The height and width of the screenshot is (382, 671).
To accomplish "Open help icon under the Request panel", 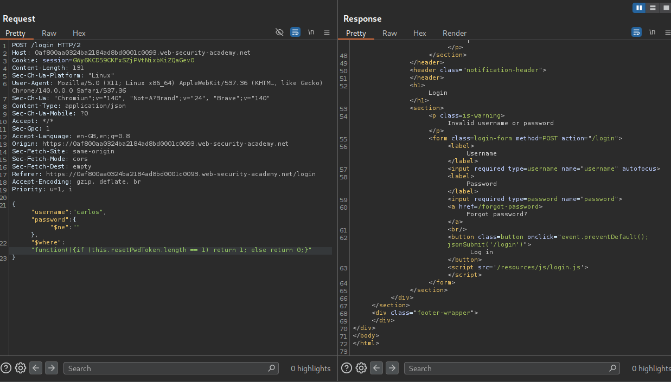I will point(6,368).
